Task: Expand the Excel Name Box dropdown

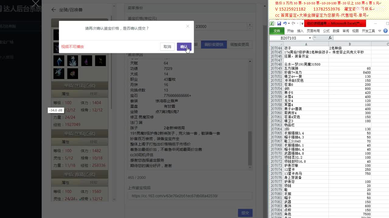Action: tap(310, 38)
